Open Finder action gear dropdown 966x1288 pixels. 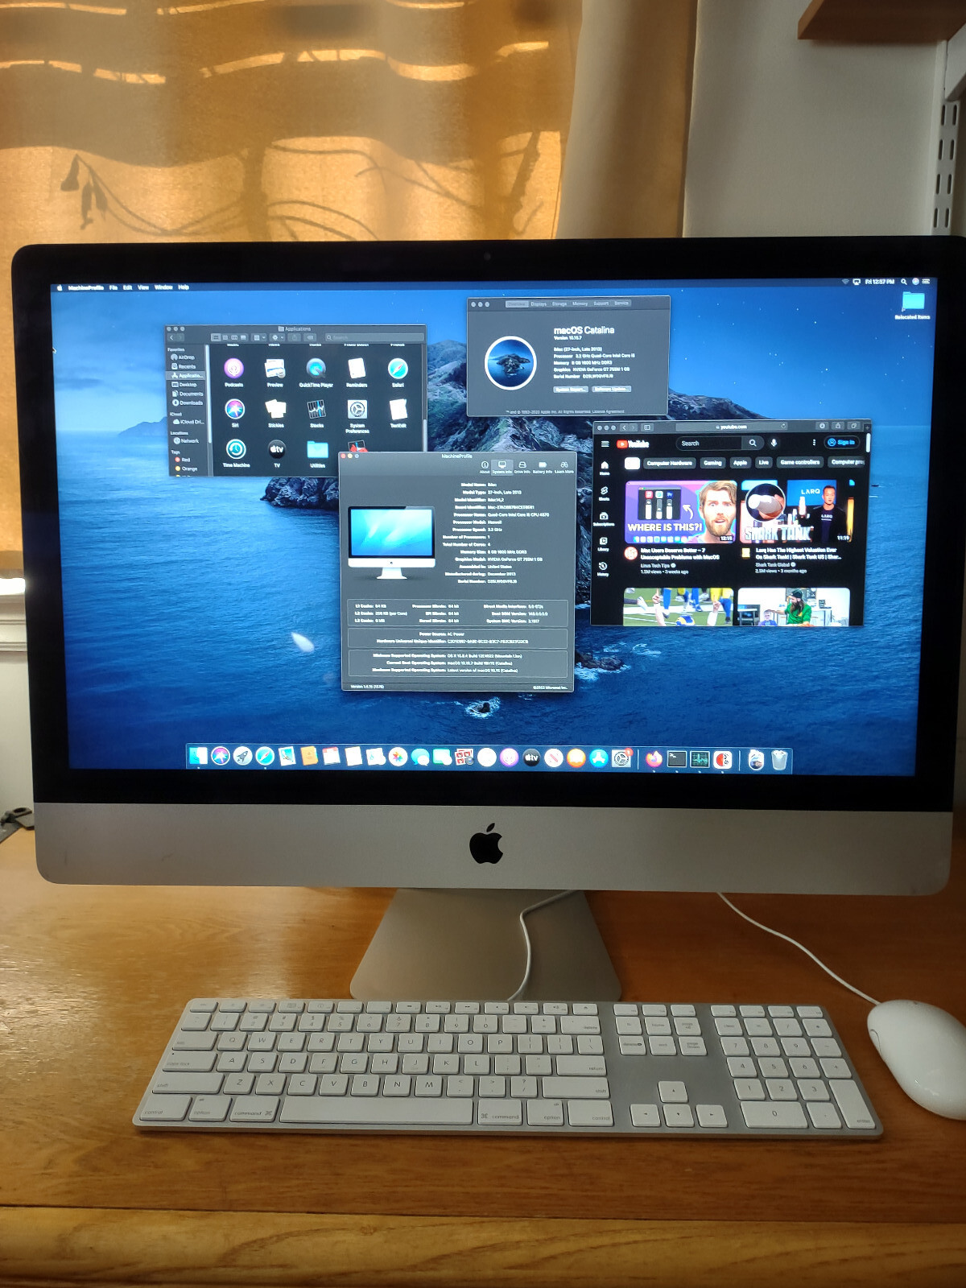coord(279,337)
